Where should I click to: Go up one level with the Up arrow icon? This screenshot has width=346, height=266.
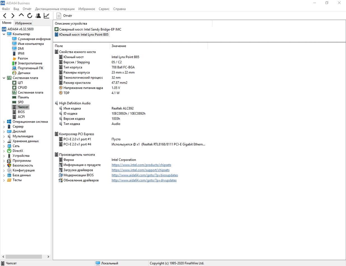pos(21,16)
